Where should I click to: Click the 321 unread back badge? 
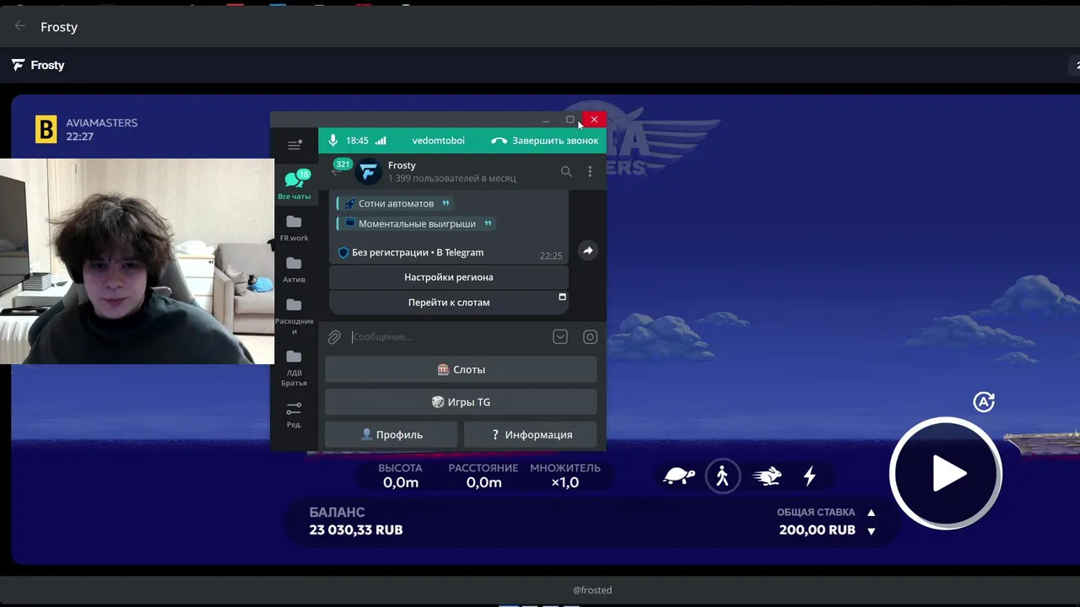tap(342, 164)
